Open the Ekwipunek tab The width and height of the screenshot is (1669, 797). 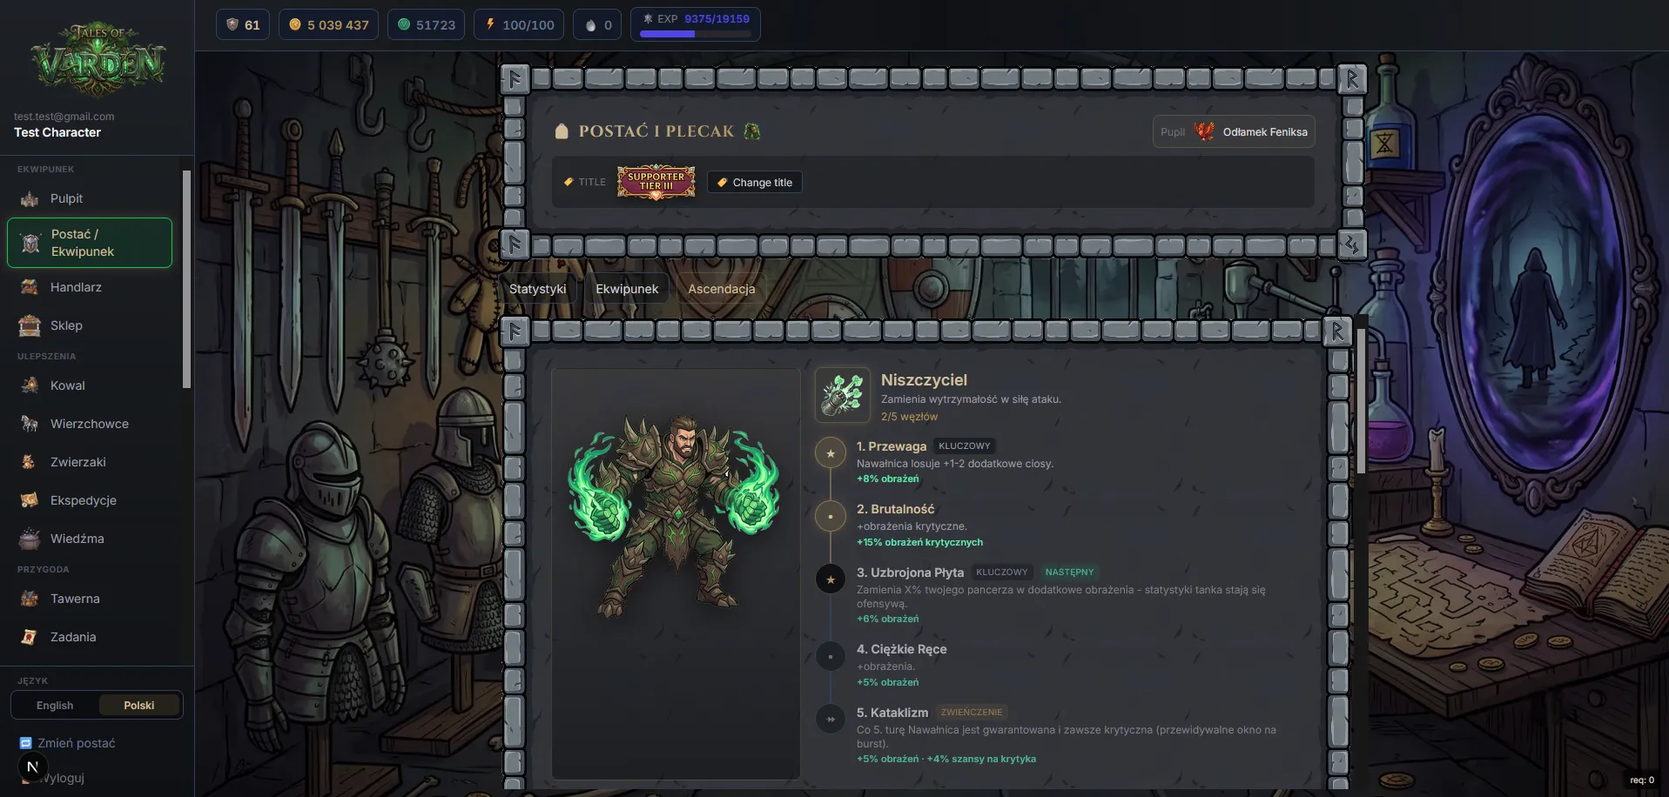click(x=627, y=289)
